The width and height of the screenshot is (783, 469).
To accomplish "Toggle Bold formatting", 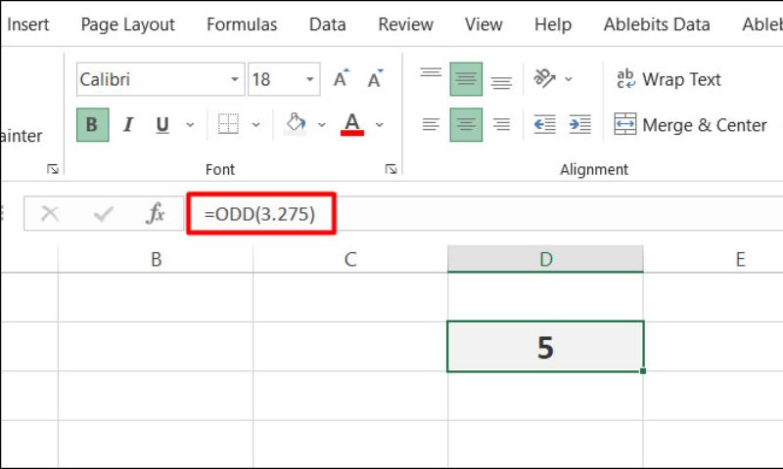I will click(x=92, y=125).
